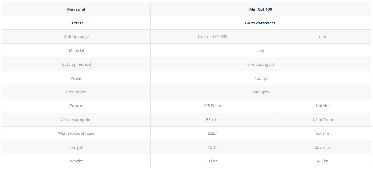Select the 105 Ft.Lbs torque value

[x=212, y=106]
